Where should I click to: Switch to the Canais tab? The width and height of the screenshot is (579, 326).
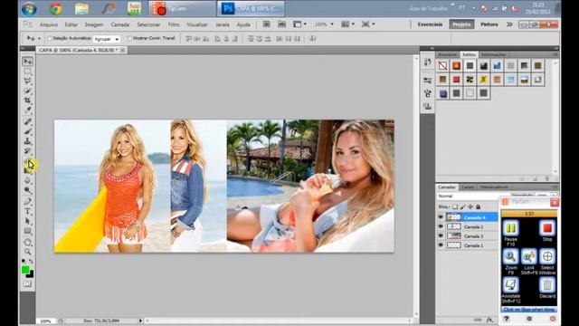[x=468, y=187]
